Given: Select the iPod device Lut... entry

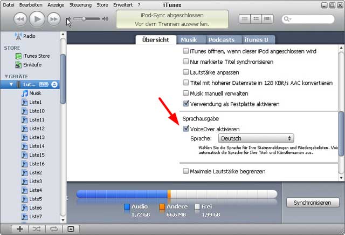Looking at the screenshot, I should (30, 84).
